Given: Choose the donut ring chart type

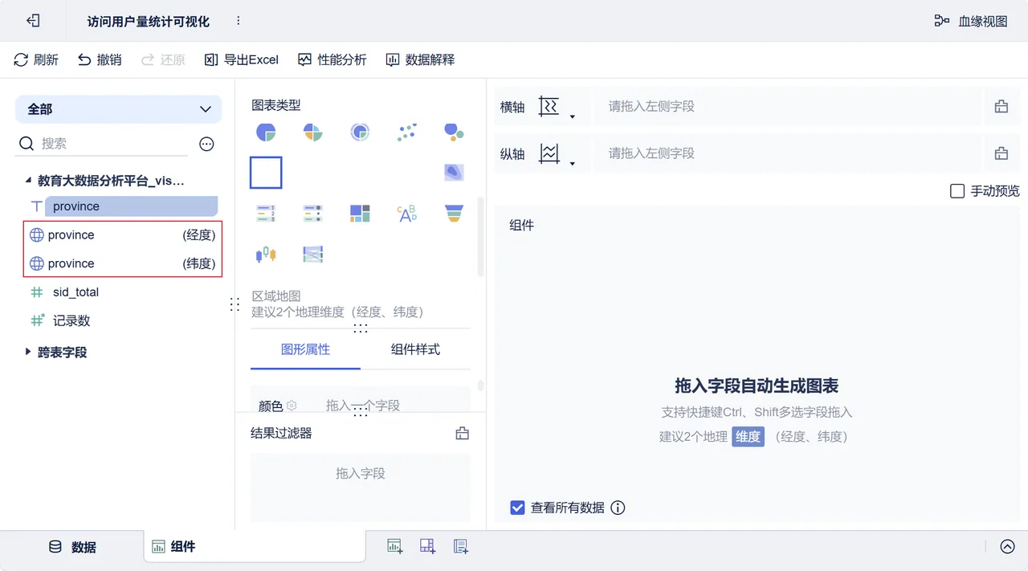Looking at the screenshot, I should coord(360,132).
